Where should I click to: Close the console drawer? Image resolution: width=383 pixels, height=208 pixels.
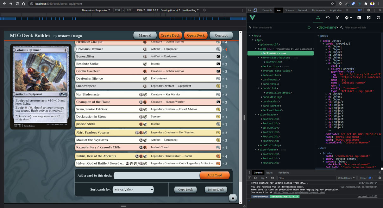(380, 173)
